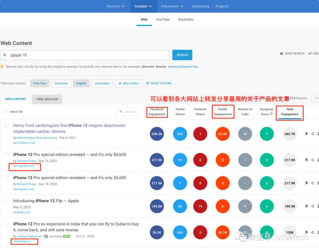Screen dimensions: 319x251
Task: Click the 262.7K total engagement value
Action: (290, 134)
